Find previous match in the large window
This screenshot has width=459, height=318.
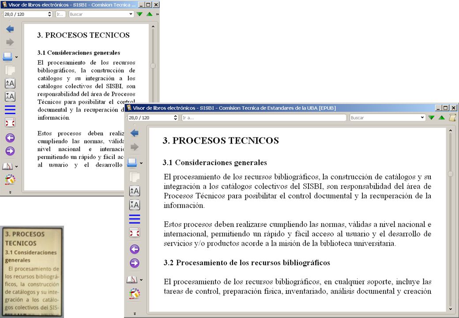point(442,117)
